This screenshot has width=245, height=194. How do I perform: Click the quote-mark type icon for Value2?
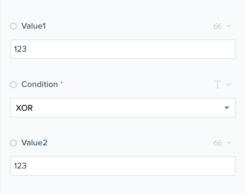[x=217, y=143]
